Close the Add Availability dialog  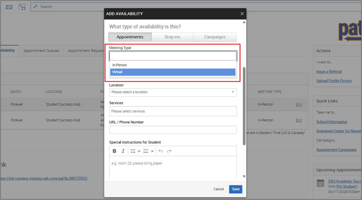tap(242, 13)
